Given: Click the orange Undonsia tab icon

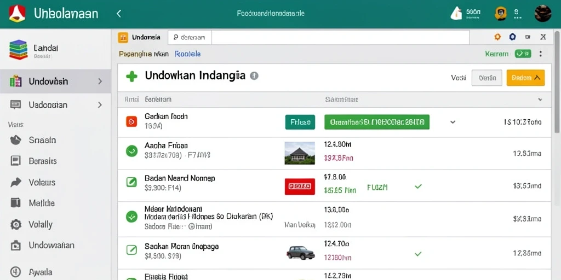Looking at the screenshot, I should tap(123, 38).
